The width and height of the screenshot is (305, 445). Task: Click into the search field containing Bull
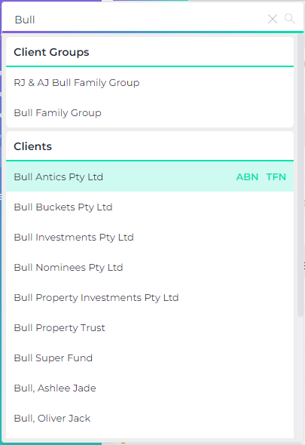click(x=139, y=20)
